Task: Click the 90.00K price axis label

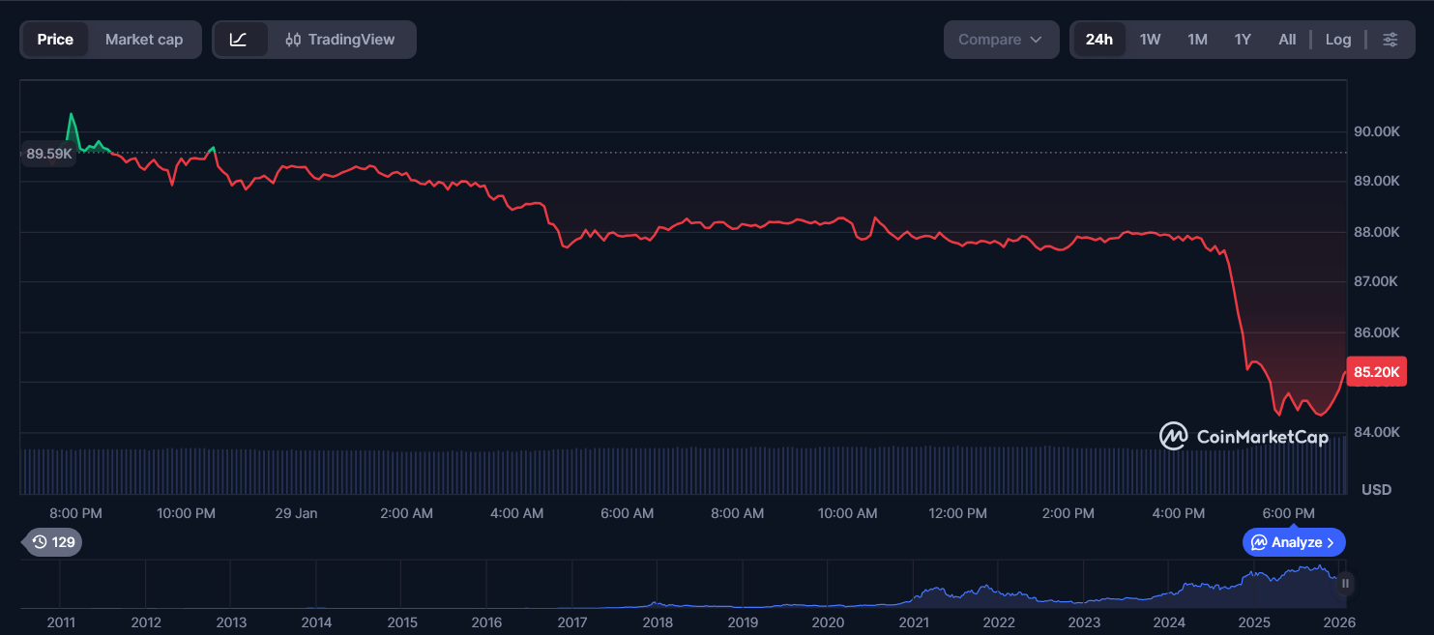Action: pyautogui.click(x=1377, y=131)
